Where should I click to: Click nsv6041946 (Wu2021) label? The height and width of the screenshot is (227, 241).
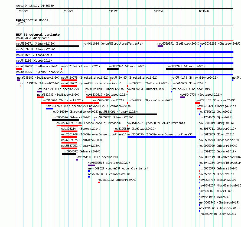coord(214,197)
